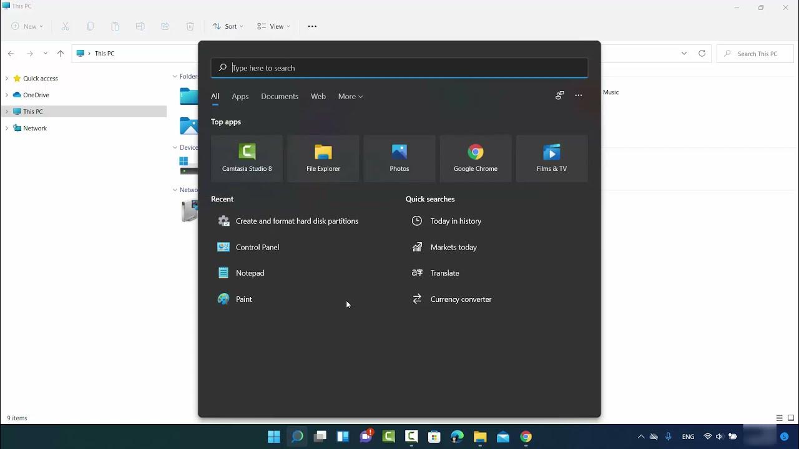The width and height of the screenshot is (799, 449).
Task: Launch Photos from Top apps
Action: [399, 158]
